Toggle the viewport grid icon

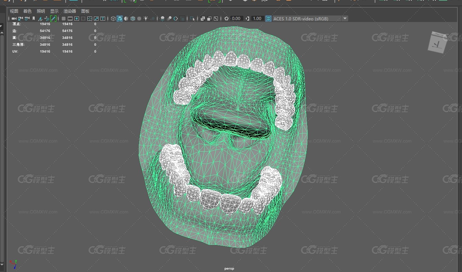click(x=64, y=19)
